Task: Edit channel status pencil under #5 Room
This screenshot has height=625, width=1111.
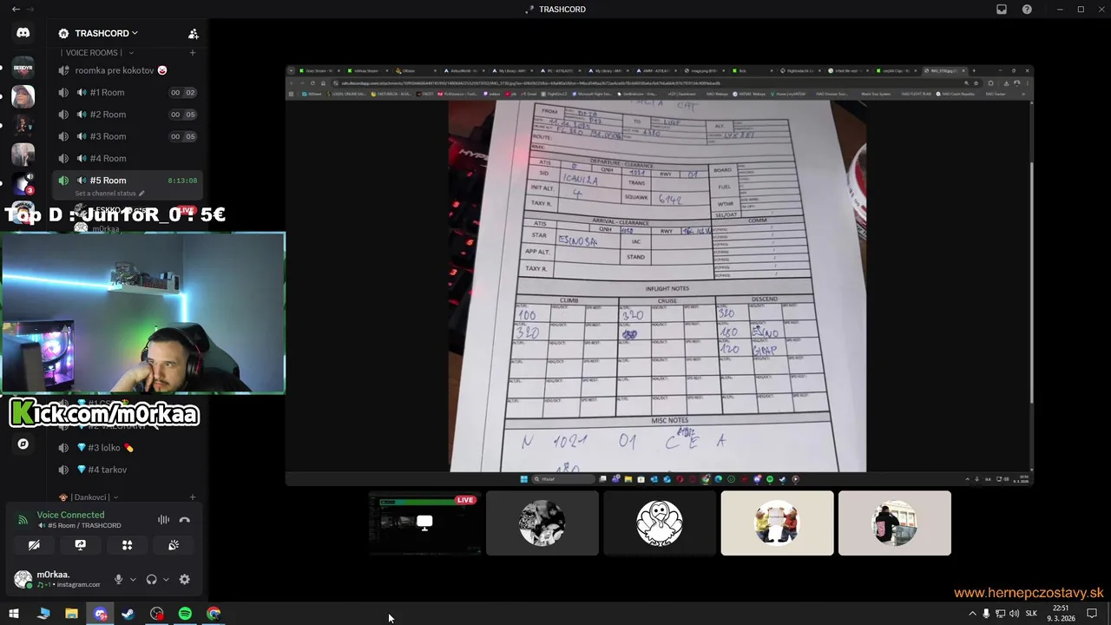Action: pyautogui.click(x=141, y=194)
